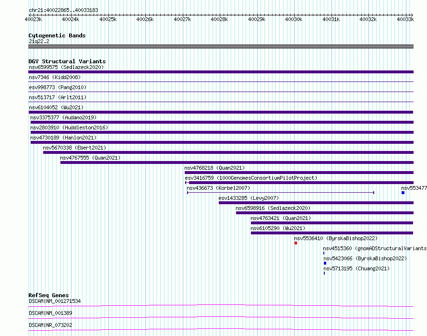Click the gray 21q22.2 cytogenetic band bar
The width and height of the screenshot is (427, 336).
tap(221, 46)
